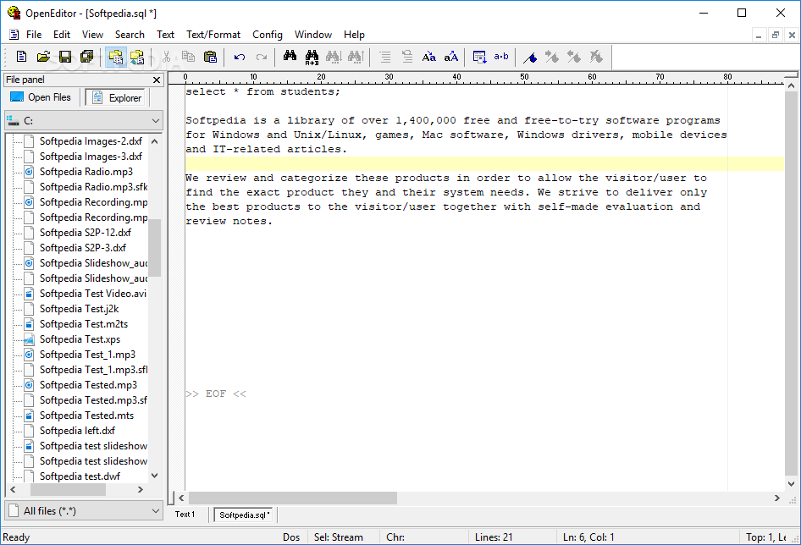Click file list horizontal scroll right arrow
Screen dimensions: 801x545
pyautogui.click(x=141, y=489)
